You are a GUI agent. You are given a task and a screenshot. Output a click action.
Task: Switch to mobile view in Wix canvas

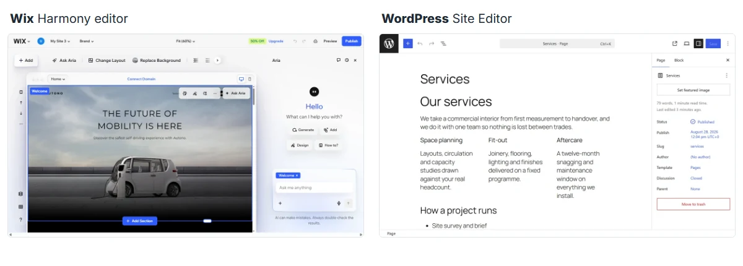[x=250, y=79]
